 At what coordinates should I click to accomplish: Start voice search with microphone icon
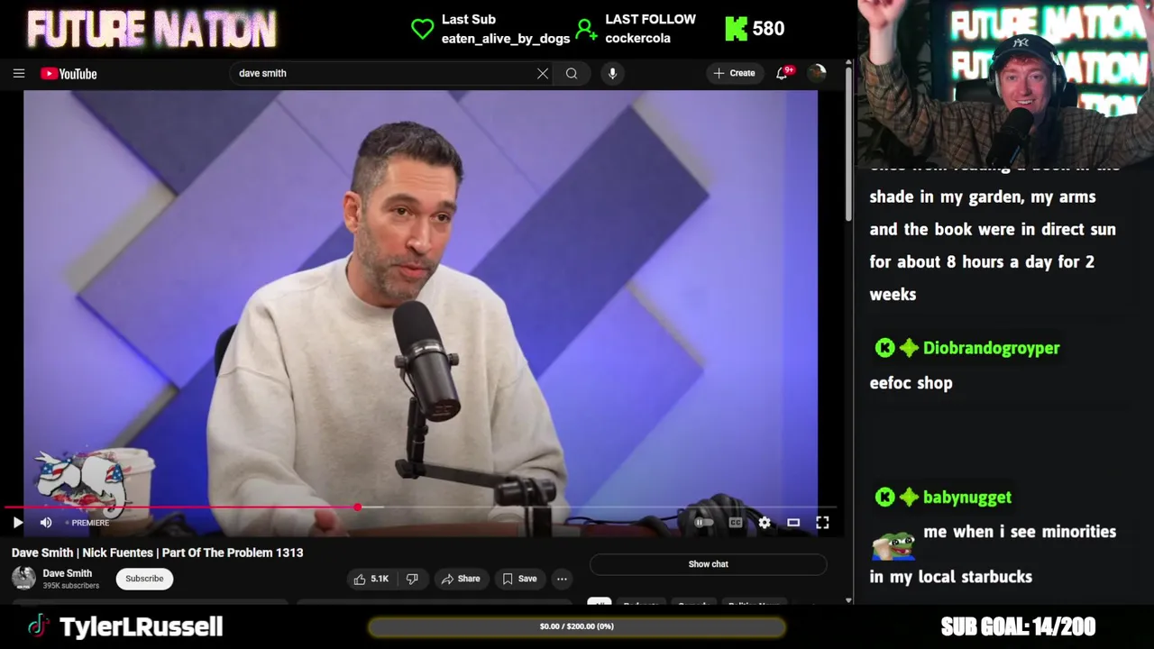(x=612, y=74)
